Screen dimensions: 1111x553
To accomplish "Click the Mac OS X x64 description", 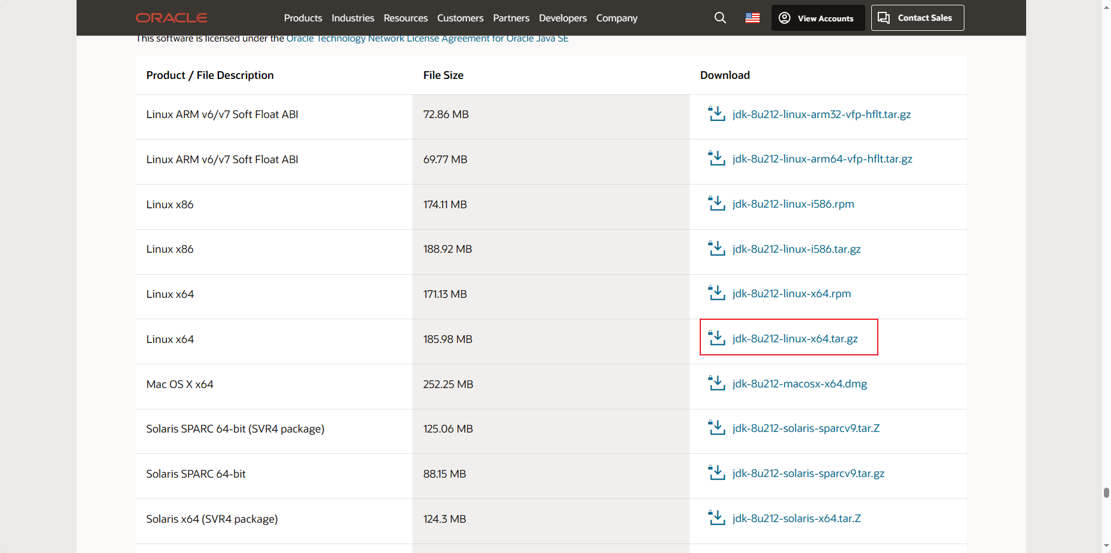I will pos(180,384).
